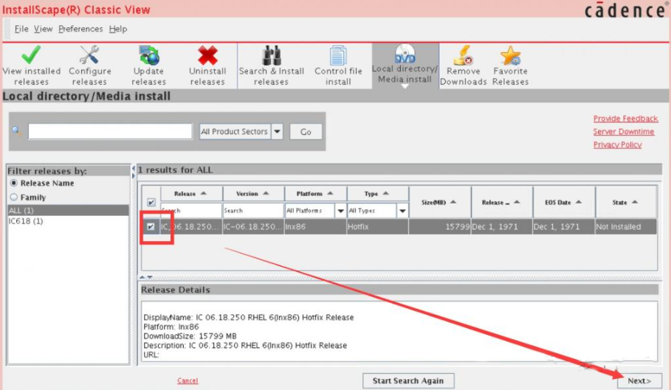This screenshot has height=390, width=671.
Task: Click Search & Install releases binoculars icon
Action: (x=271, y=56)
